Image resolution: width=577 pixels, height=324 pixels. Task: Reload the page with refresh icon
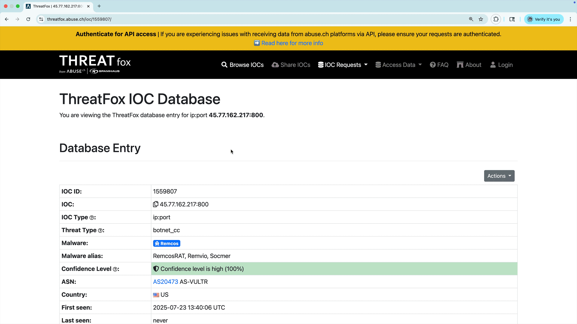tap(28, 19)
